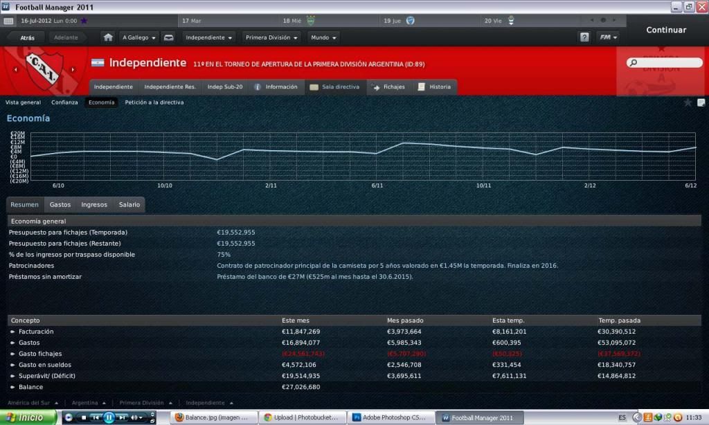
Task: Open the A Gallego manager dropdown
Action: [138, 37]
